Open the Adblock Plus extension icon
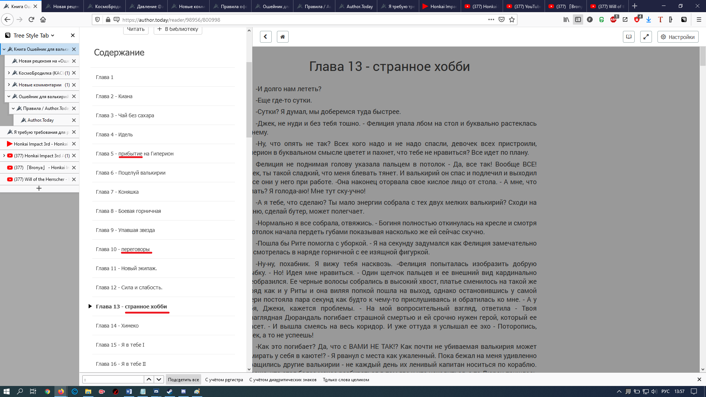Screen dimensions: 706x397 pos(613,20)
